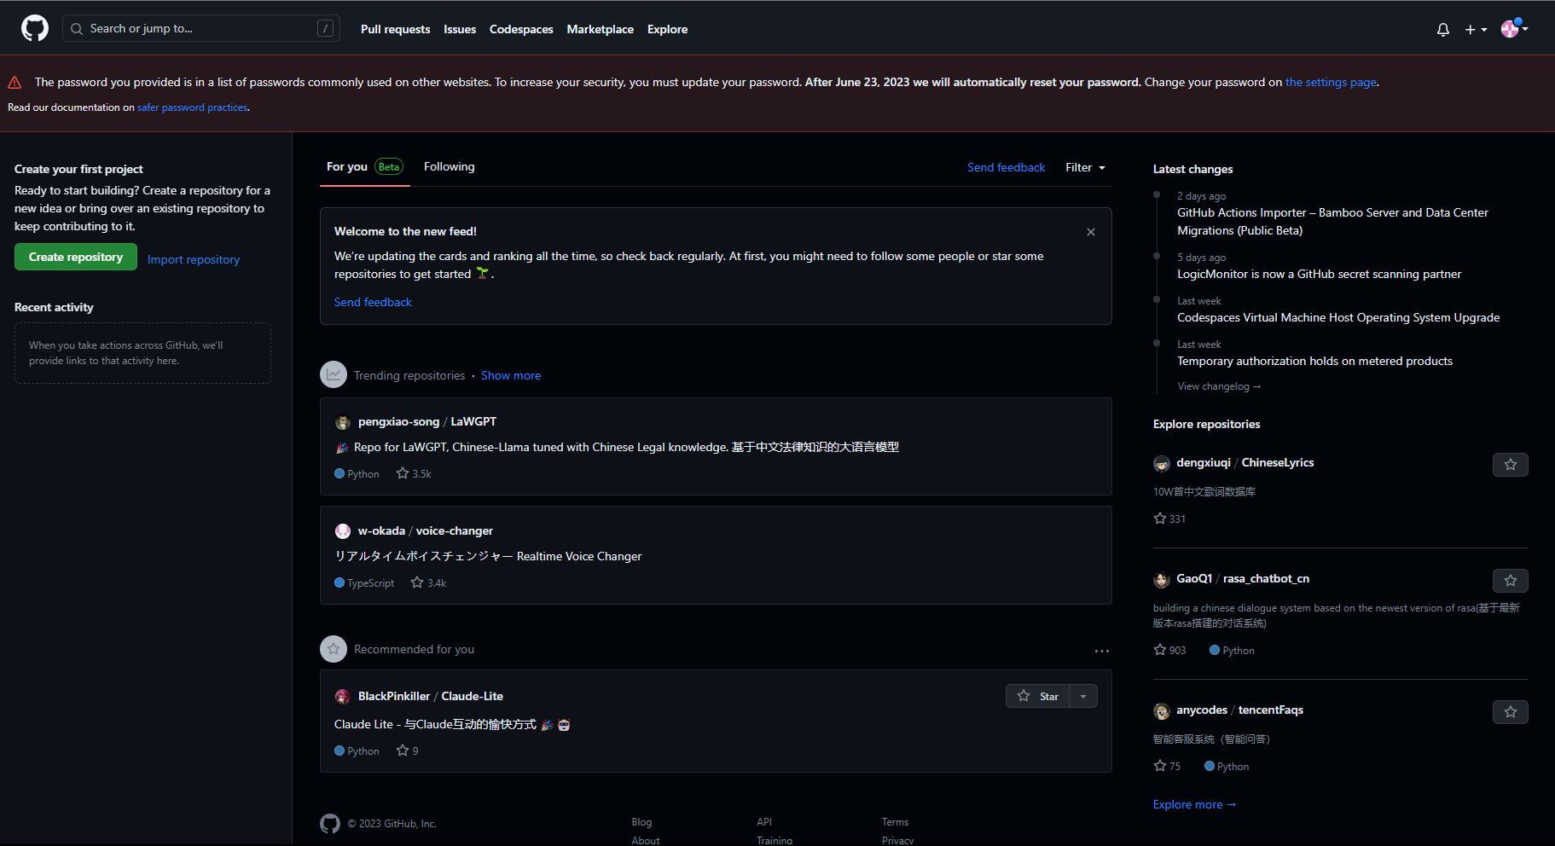Click the star count 9 on Claude-Lite
The width and height of the screenshot is (1555, 846).
pos(407,750)
